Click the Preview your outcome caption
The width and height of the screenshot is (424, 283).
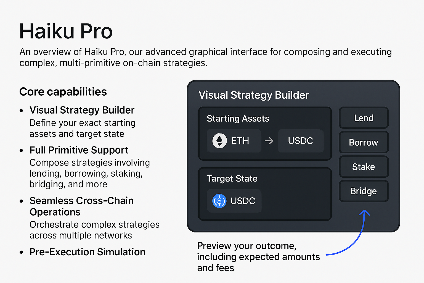click(258, 257)
